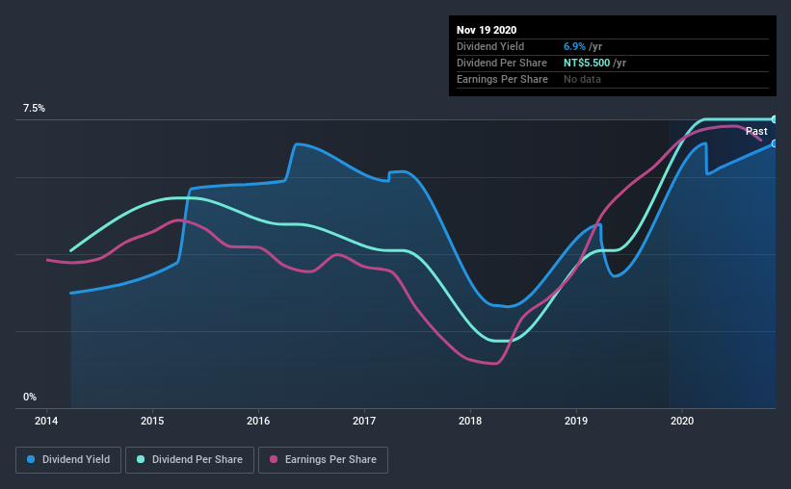The height and width of the screenshot is (489, 791).
Task: Select the 2015 x-axis label
Action: click(152, 421)
